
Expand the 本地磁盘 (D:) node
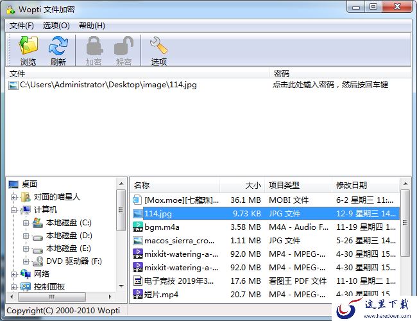(26, 236)
